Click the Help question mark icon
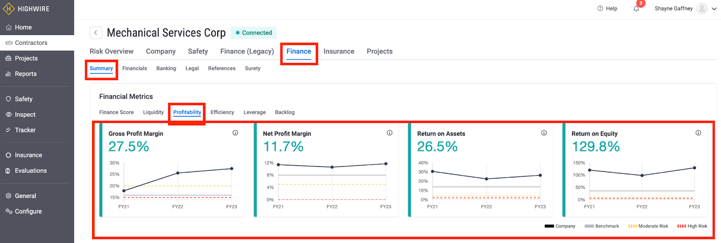 [600, 9]
